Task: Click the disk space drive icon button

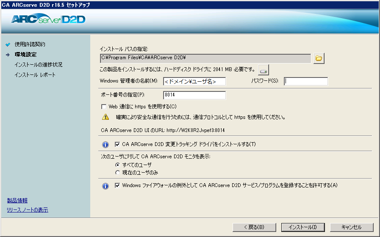Action: click(264, 70)
